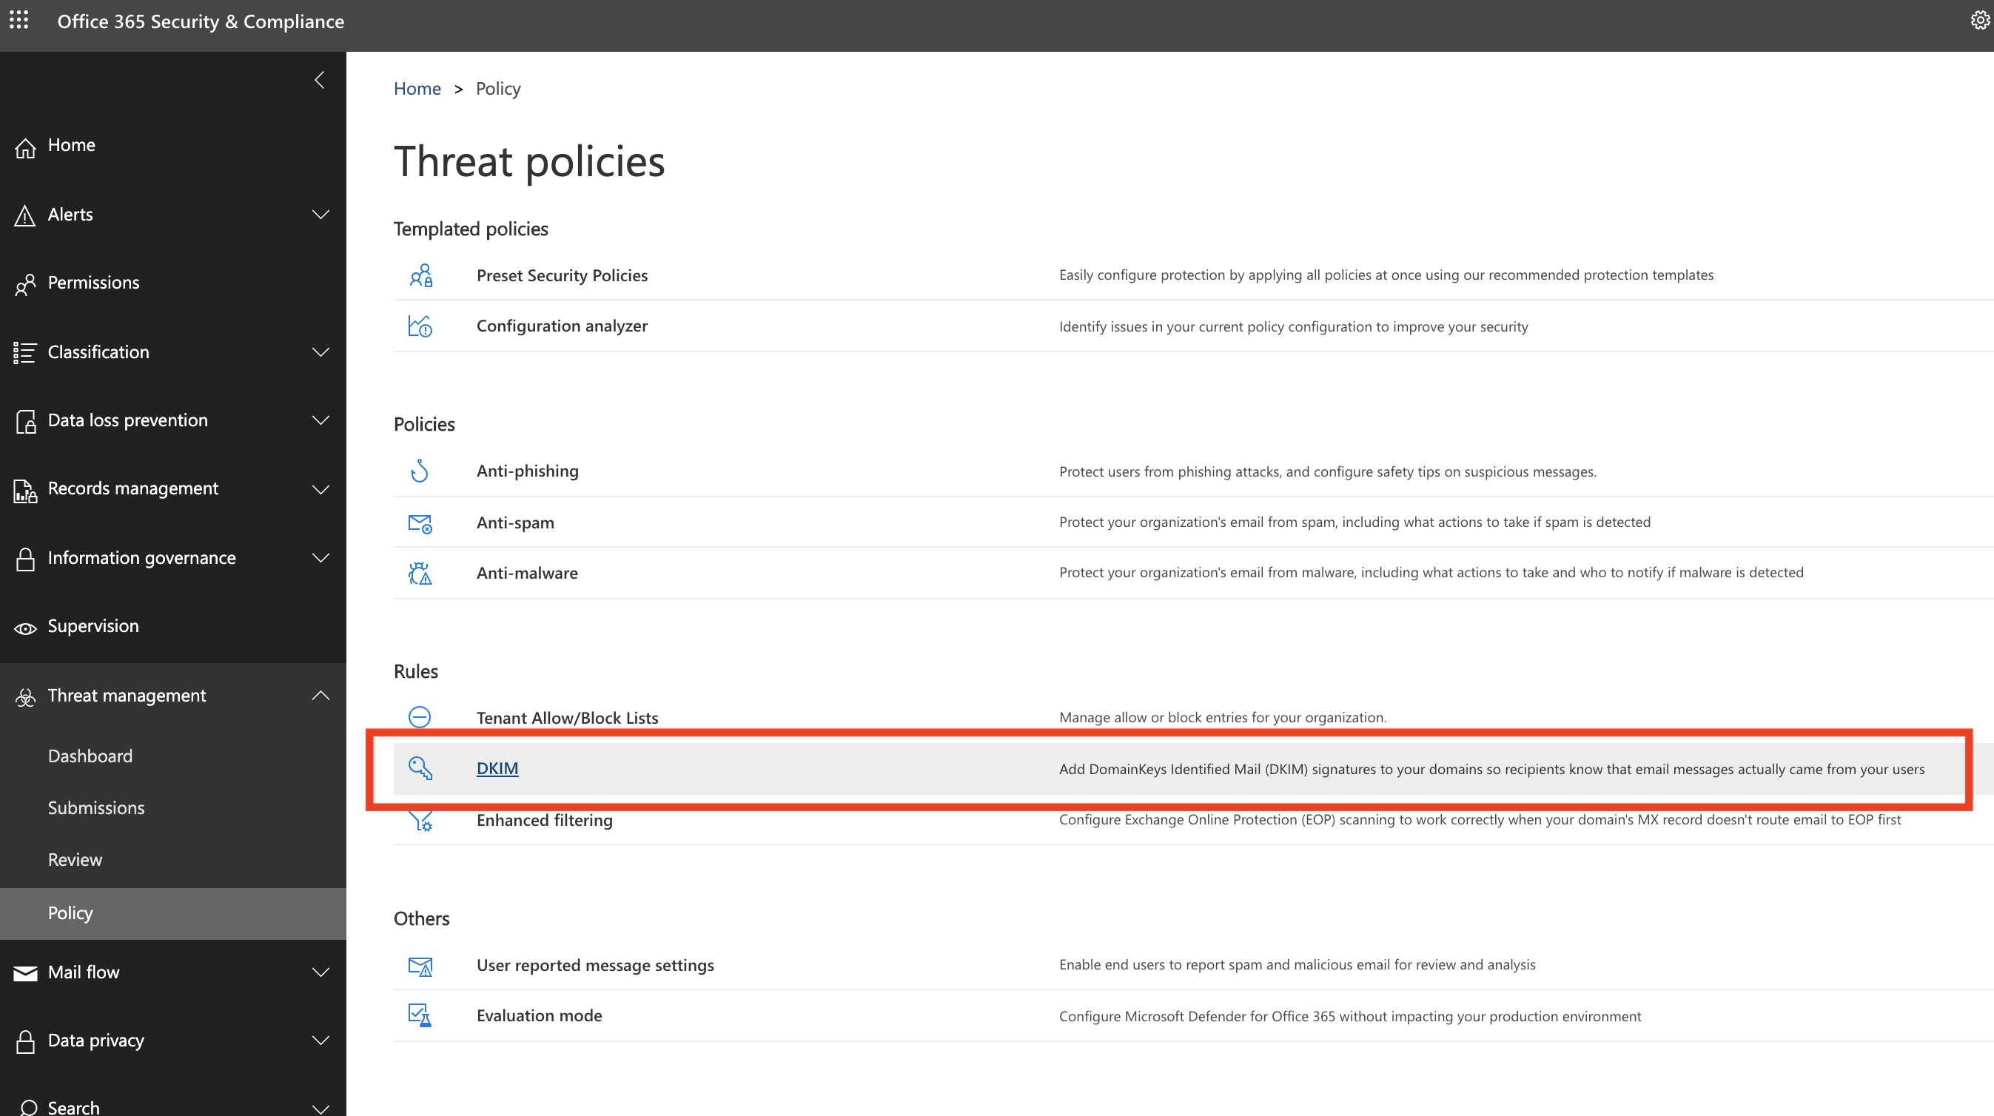Toggle the left sidebar collapsed state

(318, 79)
